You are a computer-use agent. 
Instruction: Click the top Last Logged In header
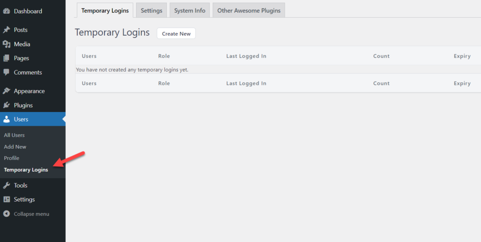pos(246,56)
